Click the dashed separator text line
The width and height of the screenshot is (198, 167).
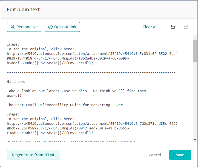point(91,72)
